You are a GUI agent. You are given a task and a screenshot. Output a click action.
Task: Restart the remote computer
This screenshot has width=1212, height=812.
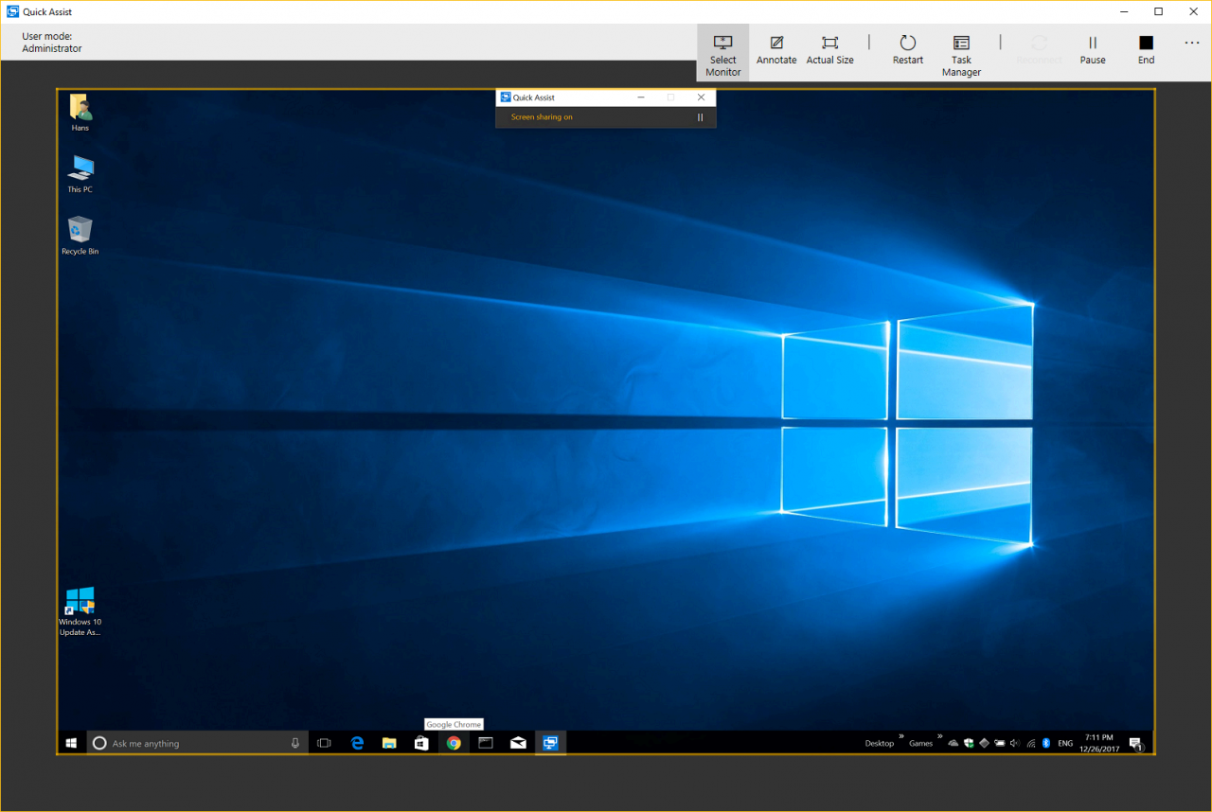(907, 52)
